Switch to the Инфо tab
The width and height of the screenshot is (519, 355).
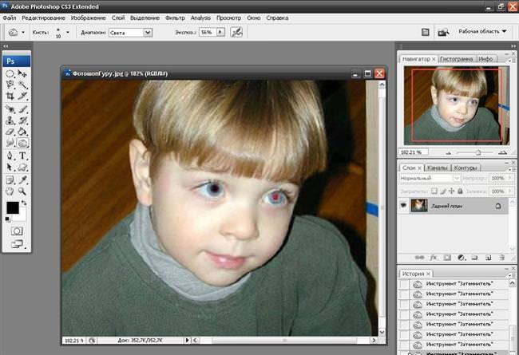485,59
